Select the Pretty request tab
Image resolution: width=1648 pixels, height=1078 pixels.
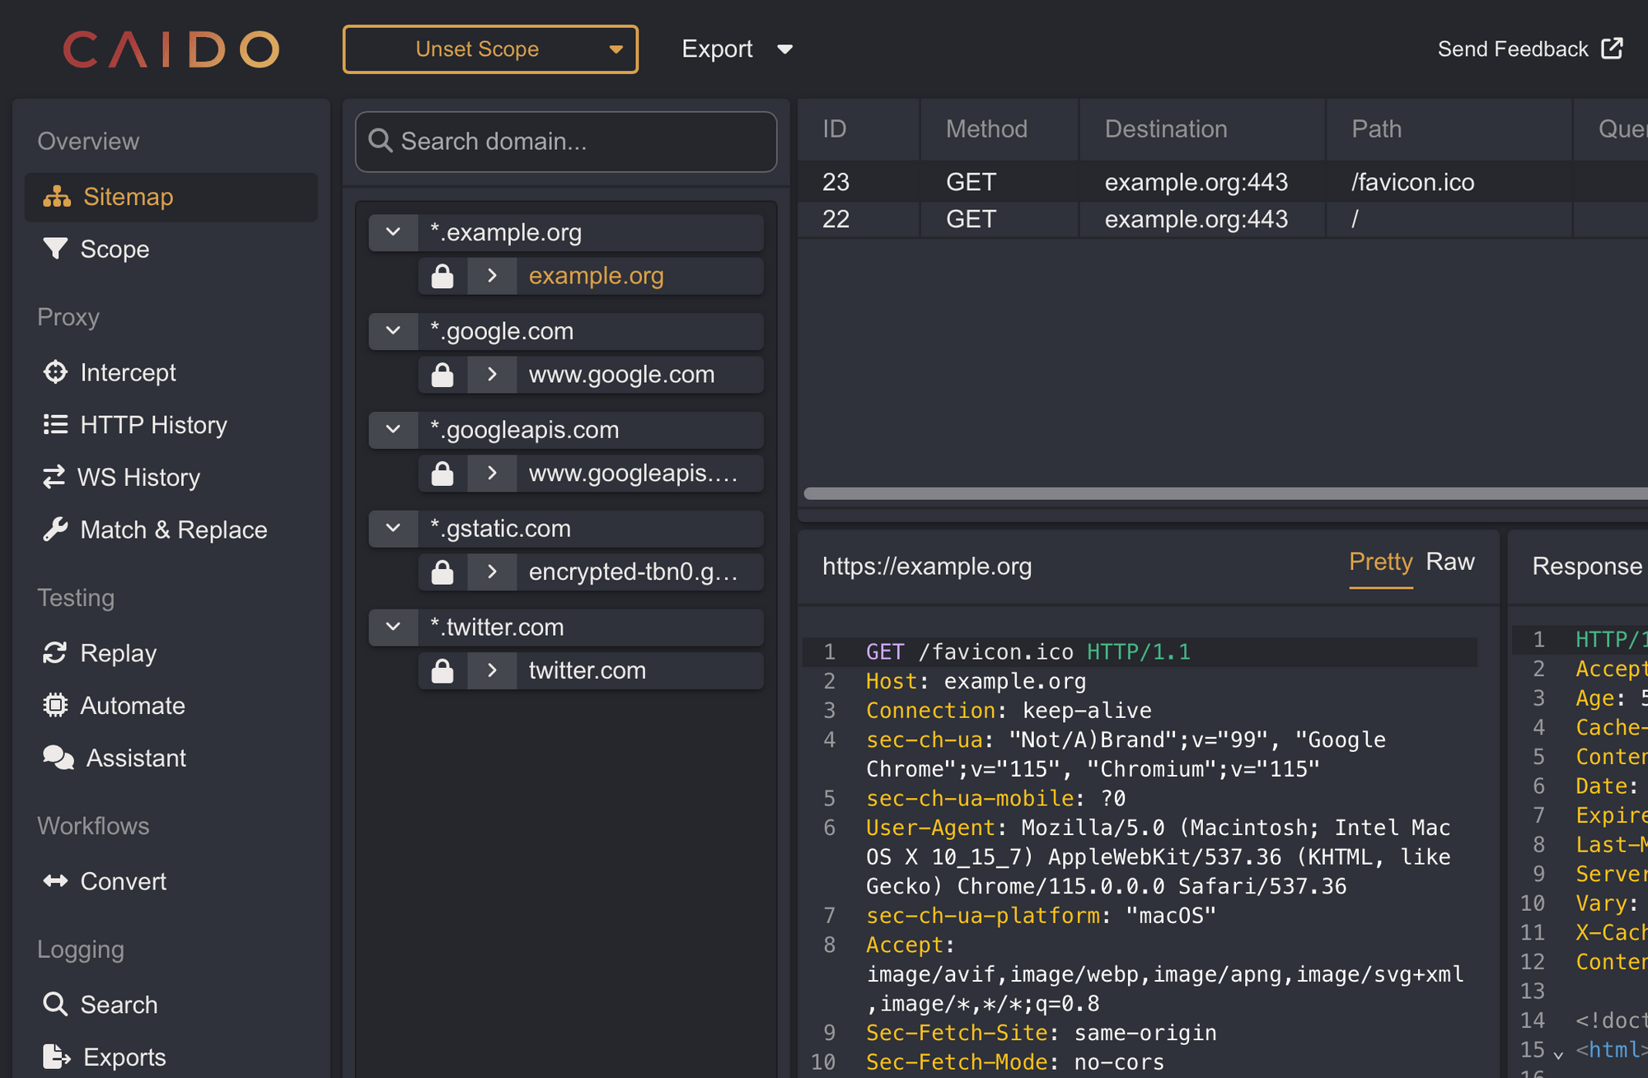pos(1380,562)
